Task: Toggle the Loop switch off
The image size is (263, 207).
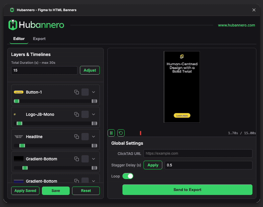Action: (x=128, y=176)
